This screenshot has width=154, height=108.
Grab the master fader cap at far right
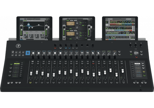pyautogui.click(x=123, y=71)
